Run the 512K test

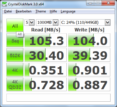tap(15, 55)
